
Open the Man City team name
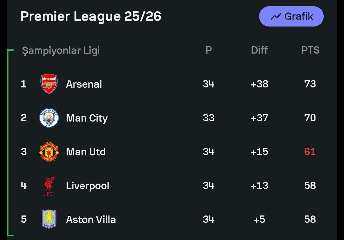[x=87, y=118]
